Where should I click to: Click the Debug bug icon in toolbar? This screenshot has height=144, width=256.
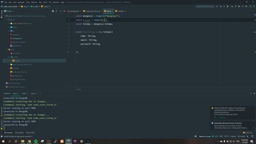click(x=220, y=6)
